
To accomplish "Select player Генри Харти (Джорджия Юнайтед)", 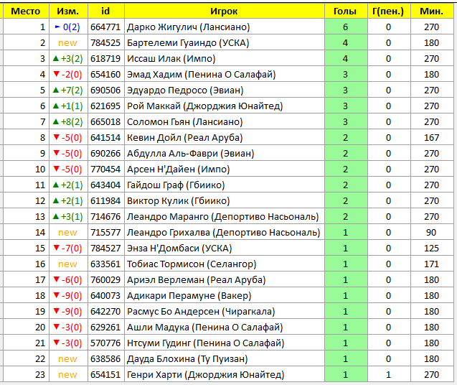I will [x=205, y=374].
